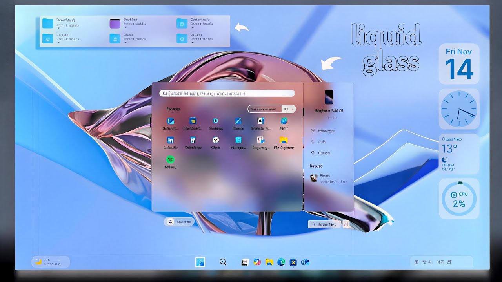Screen dimensions: 502x282
Task: Open the last blue Outlook-style taskbar icon
Action: click(x=305, y=262)
